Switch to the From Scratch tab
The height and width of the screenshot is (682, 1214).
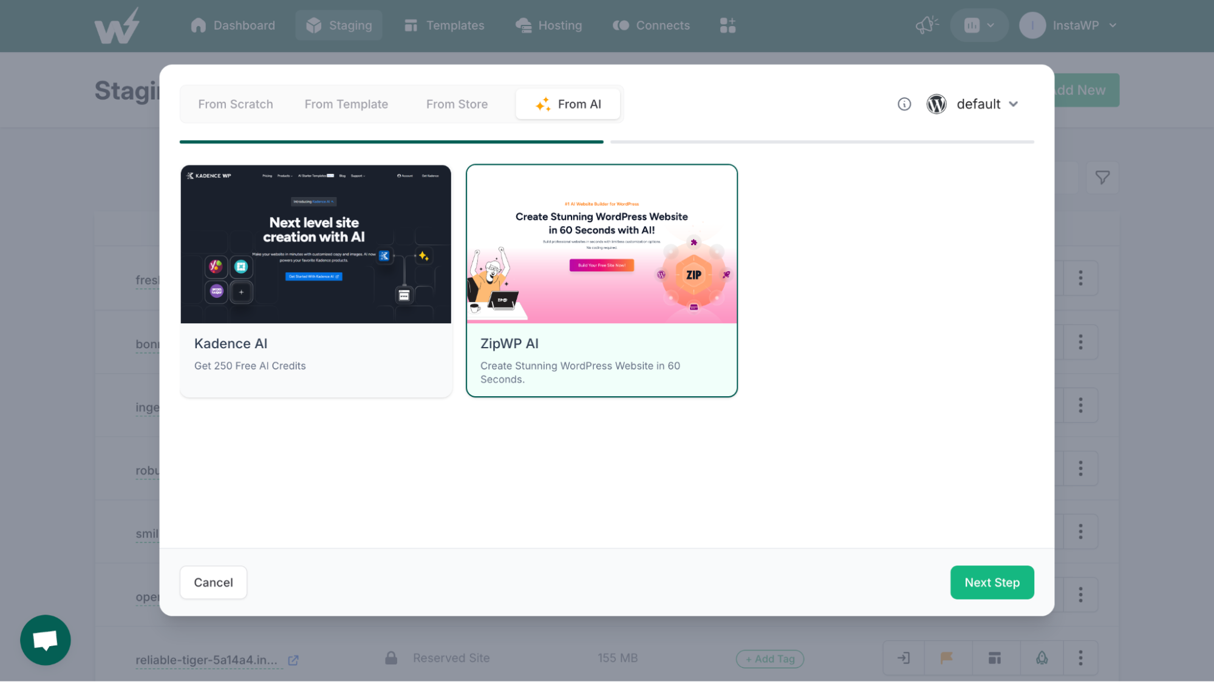click(236, 104)
